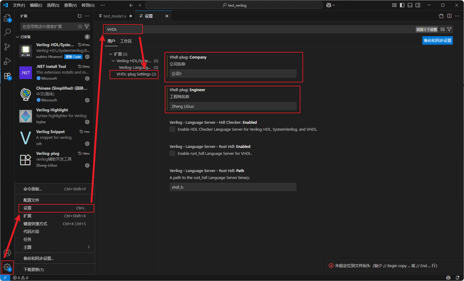
Task: Open the Customize Layout control
Action: 394,5
